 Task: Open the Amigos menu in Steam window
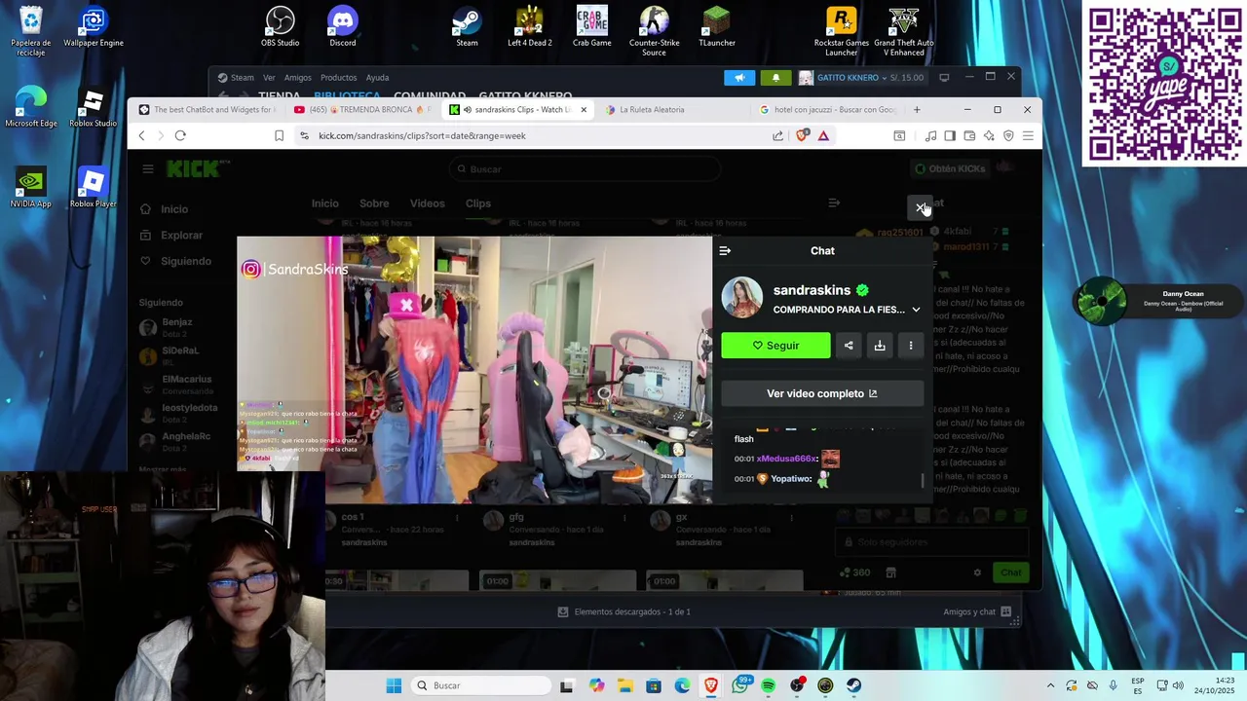coord(297,78)
